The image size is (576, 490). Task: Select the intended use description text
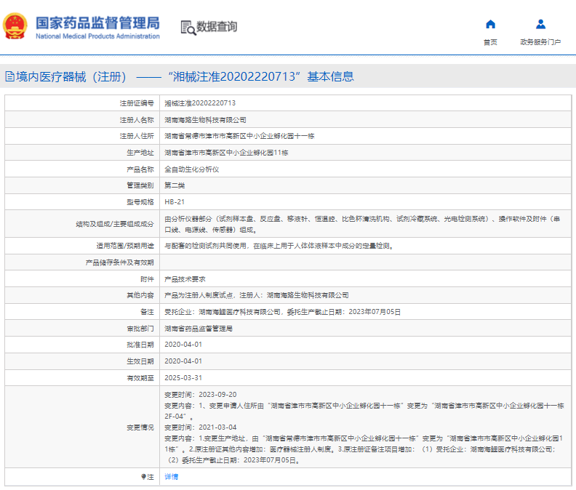coord(280,246)
